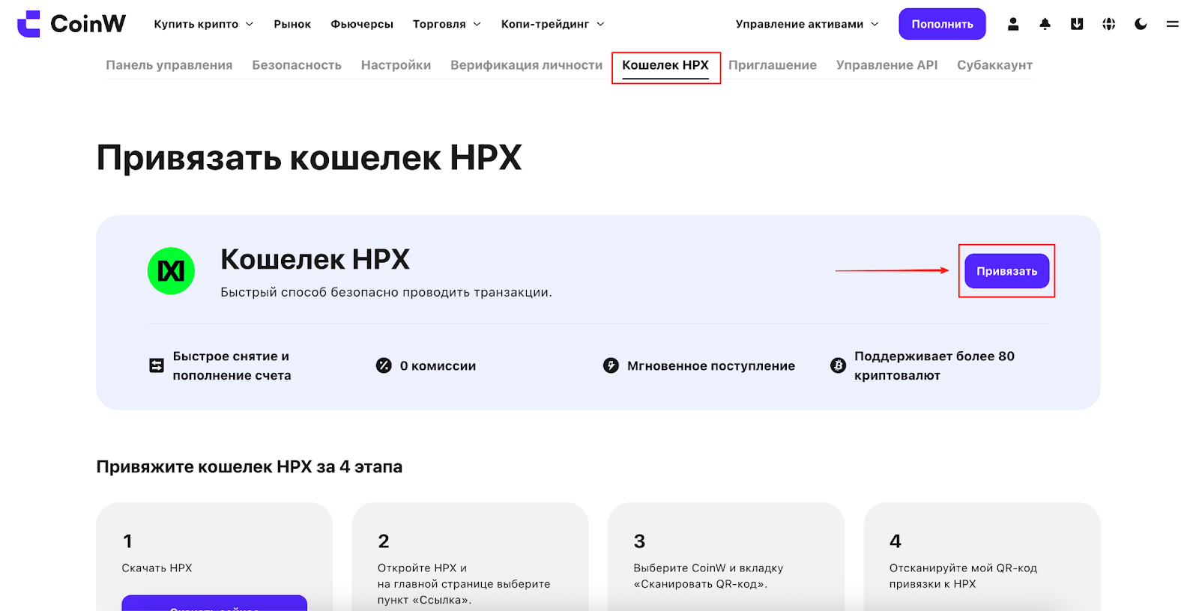Switch to Безопасность tab
The height and width of the screenshot is (611, 1199).
pos(297,65)
